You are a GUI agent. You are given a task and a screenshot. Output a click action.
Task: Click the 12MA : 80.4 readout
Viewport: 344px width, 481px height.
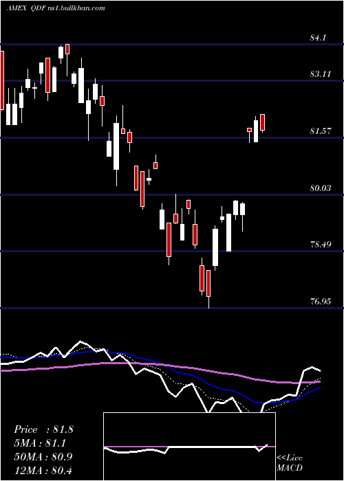[x=43, y=470]
